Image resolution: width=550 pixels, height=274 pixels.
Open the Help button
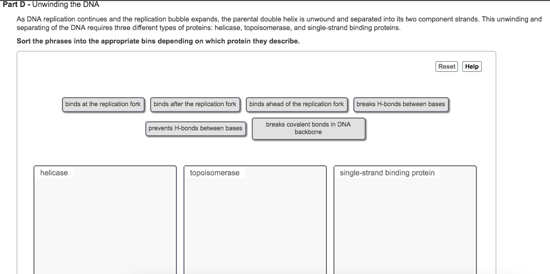click(x=472, y=66)
